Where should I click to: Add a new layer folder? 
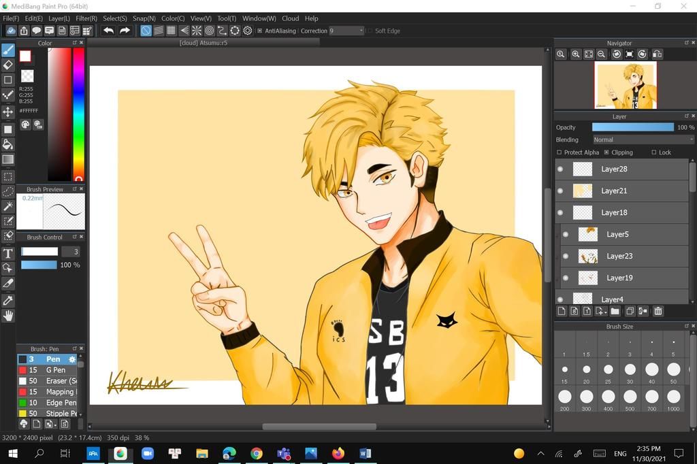[x=615, y=311]
